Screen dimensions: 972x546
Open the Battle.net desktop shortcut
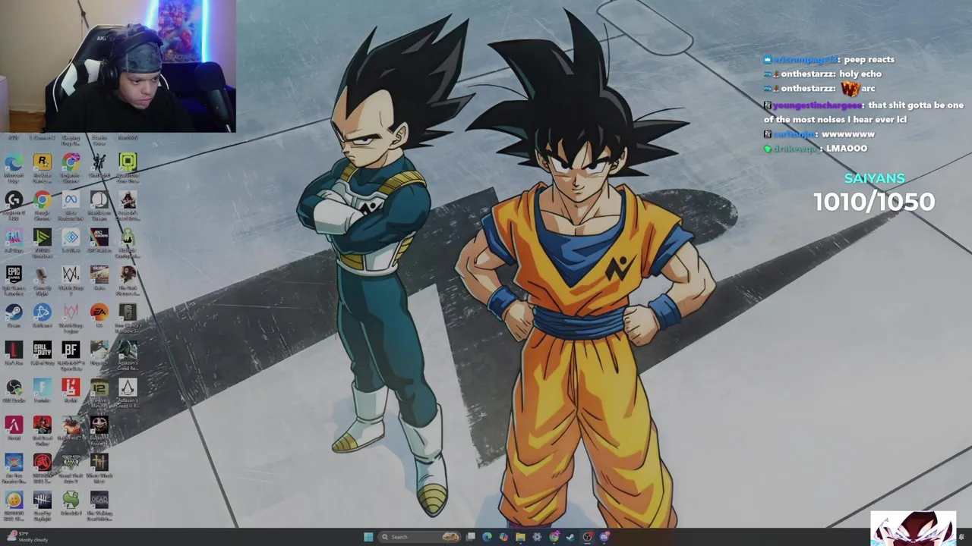click(42, 316)
